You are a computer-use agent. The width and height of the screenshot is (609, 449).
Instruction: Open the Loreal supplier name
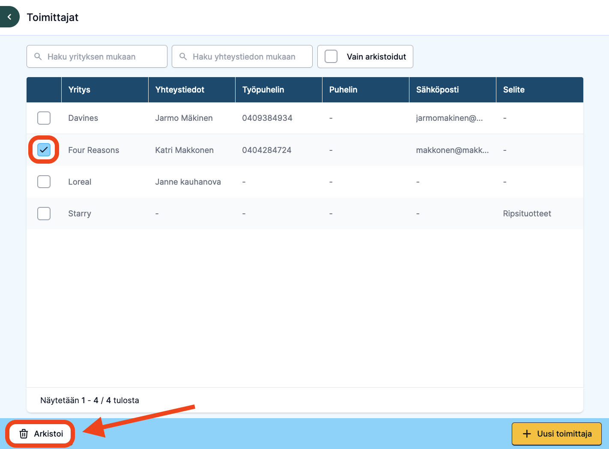click(80, 182)
